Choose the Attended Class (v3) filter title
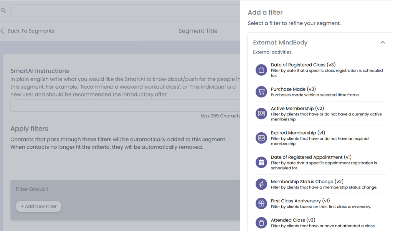 pos(293,220)
